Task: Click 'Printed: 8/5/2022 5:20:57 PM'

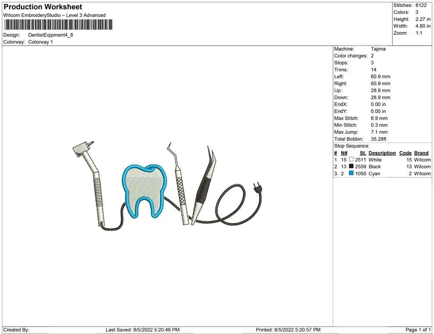Action: 288,330
